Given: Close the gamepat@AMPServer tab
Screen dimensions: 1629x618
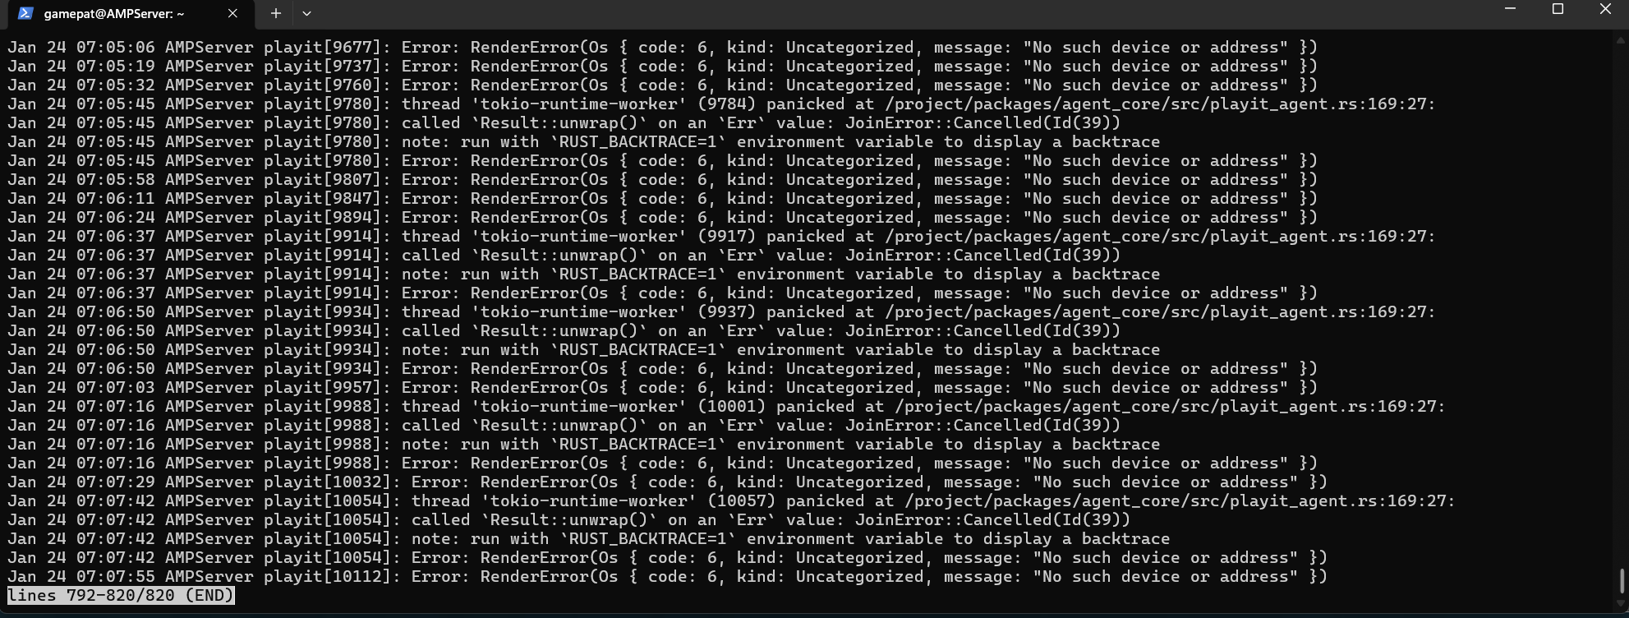Looking at the screenshot, I should pos(232,13).
